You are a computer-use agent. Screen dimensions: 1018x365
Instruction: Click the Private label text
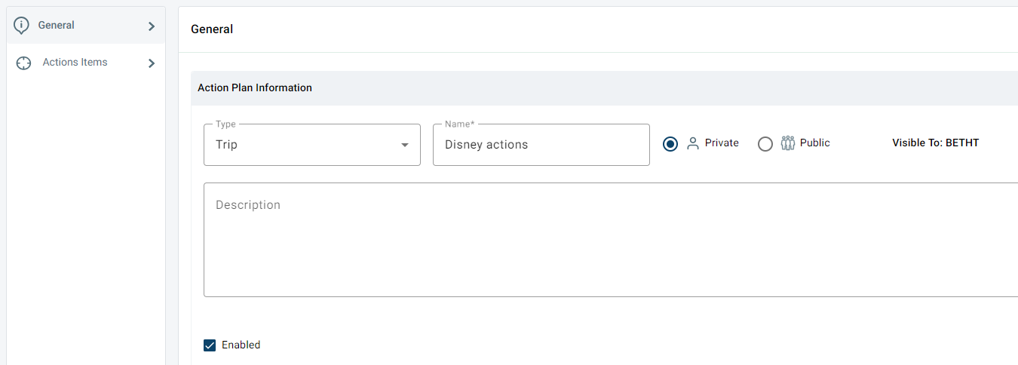pos(722,143)
